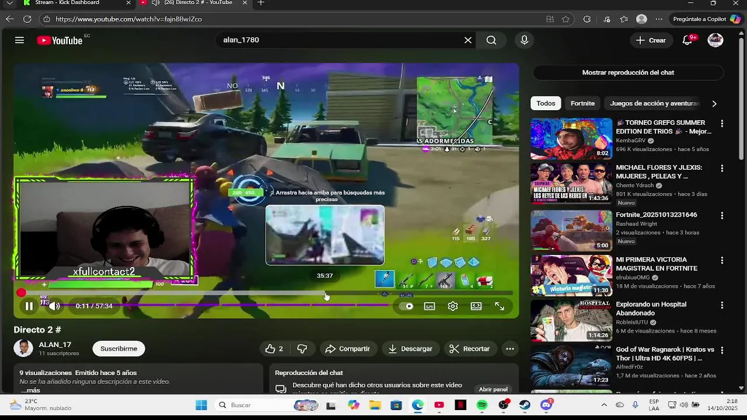Open more actions menu below video
747x420 pixels.
pos(509,349)
